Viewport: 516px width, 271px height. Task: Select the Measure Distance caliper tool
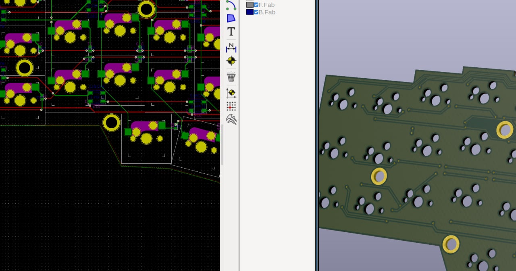[x=231, y=119]
